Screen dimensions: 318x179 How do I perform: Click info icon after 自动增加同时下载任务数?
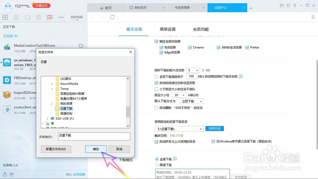click(x=241, y=76)
